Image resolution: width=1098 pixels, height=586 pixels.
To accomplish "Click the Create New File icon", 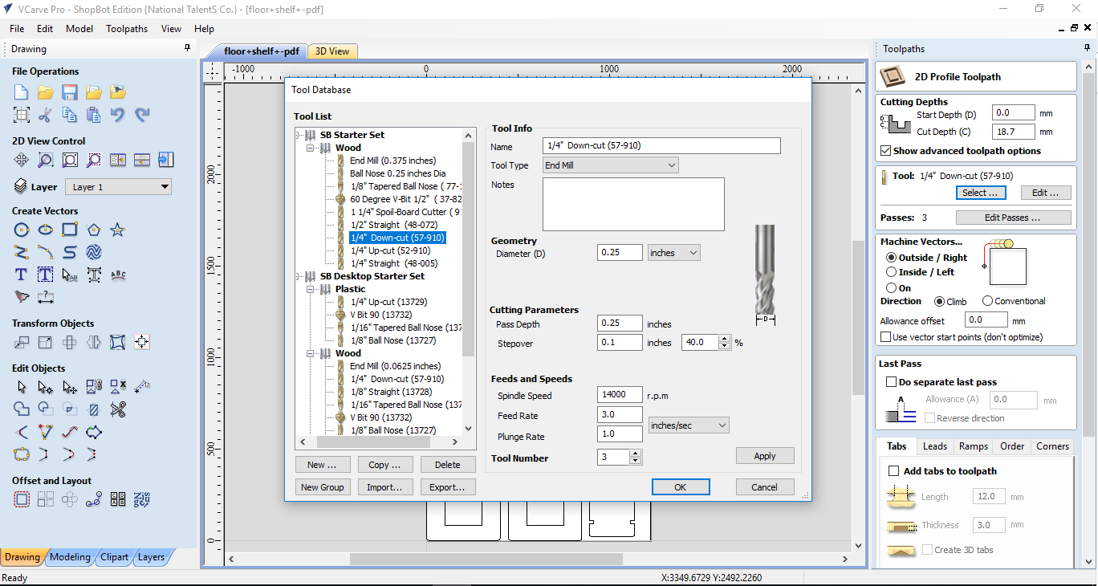I will point(22,92).
